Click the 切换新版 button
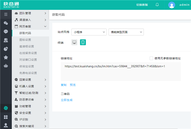Viewport: 191px width, 129px height. tap(142, 5)
